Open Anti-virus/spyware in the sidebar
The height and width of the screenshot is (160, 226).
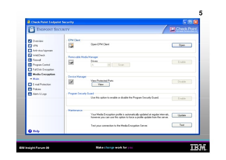click(43, 51)
